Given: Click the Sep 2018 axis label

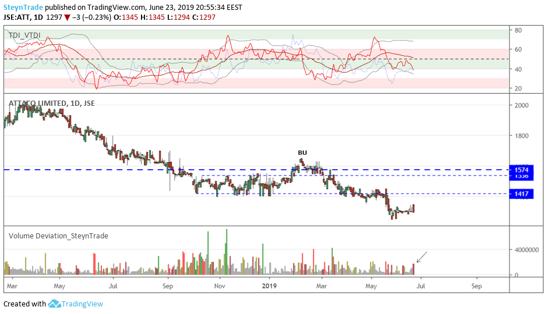Looking at the screenshot, I should click(x=167, y=286).
